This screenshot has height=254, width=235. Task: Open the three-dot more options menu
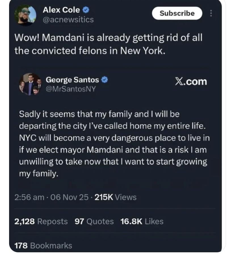[211, 13]
